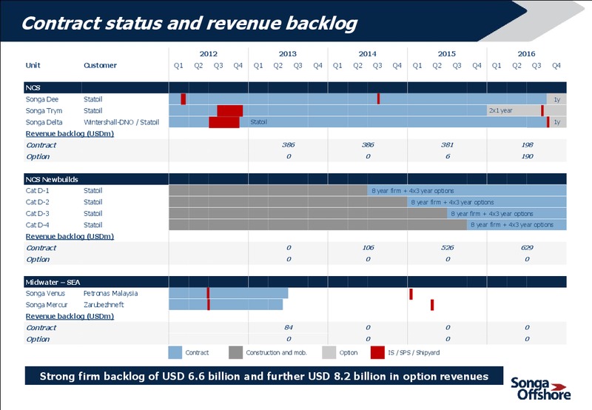Click Cat D-1 8 year firm contract bar
592x410 pixels.
coord(467,191)
